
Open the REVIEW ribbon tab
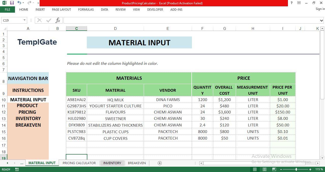(x=121, y=9)
